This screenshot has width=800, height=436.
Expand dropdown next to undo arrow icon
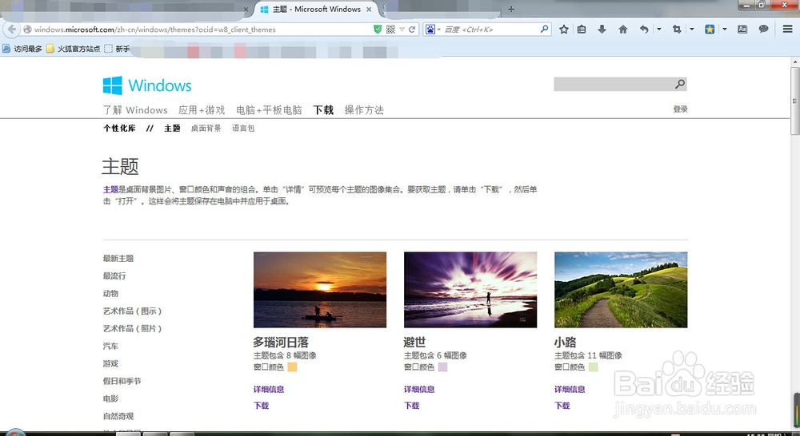click(658, 29)
